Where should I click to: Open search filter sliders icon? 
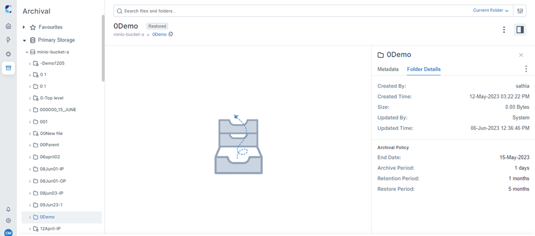[x=520, y=11]
